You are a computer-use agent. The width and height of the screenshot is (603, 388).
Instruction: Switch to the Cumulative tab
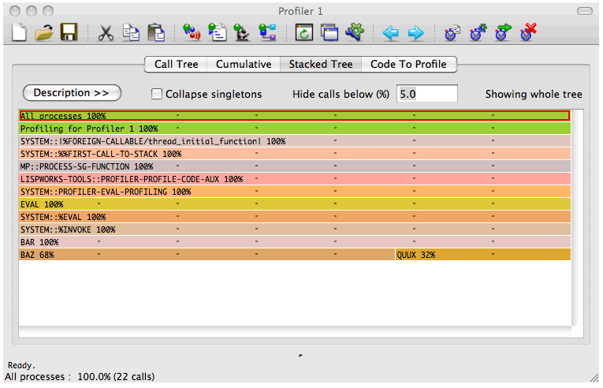pyautogui.click(x=244, y=65)
